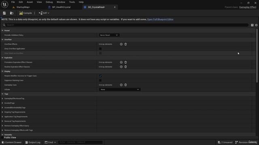This screenshot has width=259, height=145.
Task: Open Periodic Inhibition Policy dropdown
Action: click(x=109, y=35)
